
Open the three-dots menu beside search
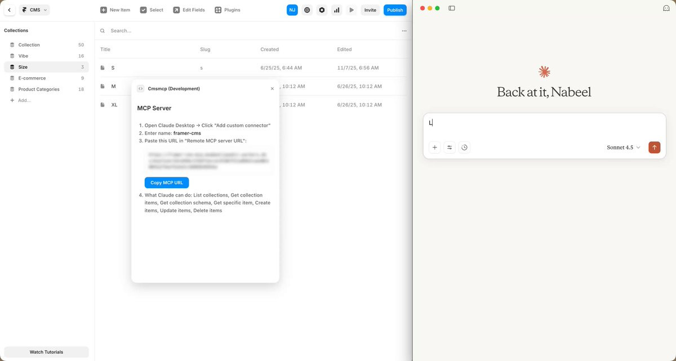(404, 31)
